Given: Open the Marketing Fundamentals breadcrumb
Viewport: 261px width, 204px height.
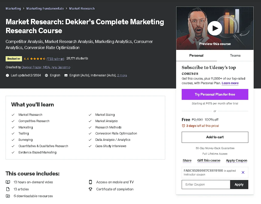Looking at the screenshot, I should click(45, 8).
